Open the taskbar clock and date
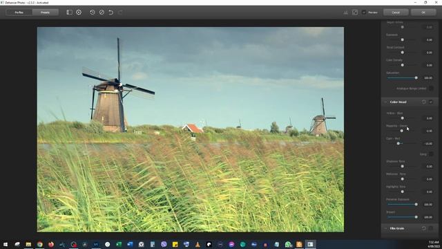The image size is (442, 249). [434, 244]
